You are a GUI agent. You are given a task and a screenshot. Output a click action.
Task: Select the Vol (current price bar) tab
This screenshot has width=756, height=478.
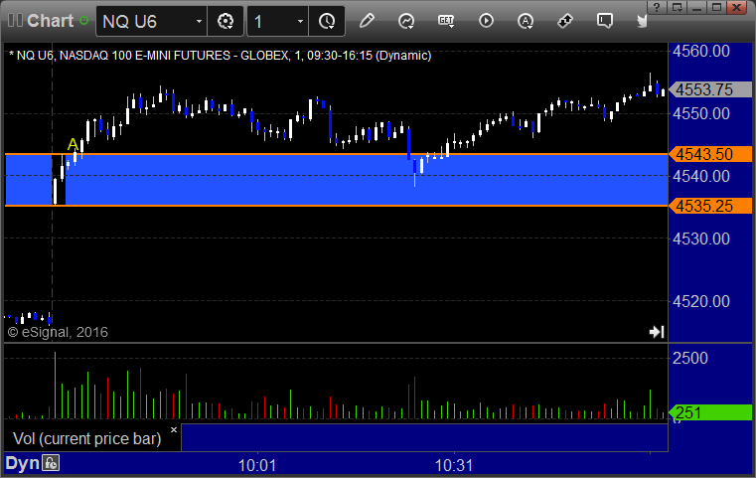pyautogui.click(x=86, y=438)
